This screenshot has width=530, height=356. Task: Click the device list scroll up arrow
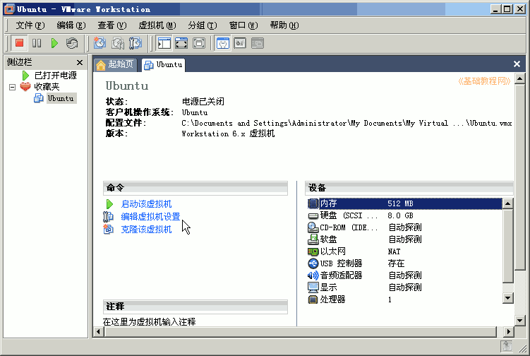(508, 203)
